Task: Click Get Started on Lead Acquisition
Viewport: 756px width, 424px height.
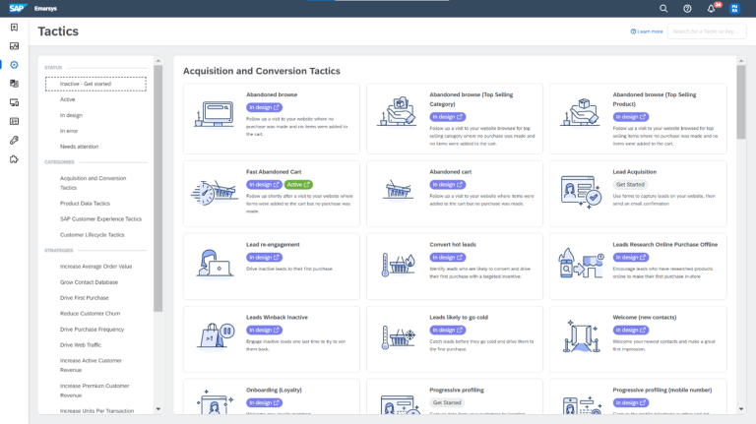Action: point(631,184)
